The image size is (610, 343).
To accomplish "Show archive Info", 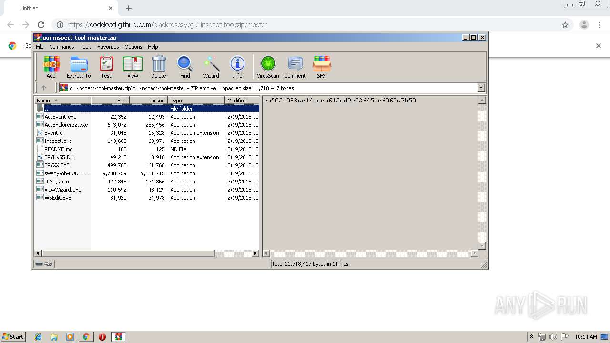I will (x=237, y=67).
